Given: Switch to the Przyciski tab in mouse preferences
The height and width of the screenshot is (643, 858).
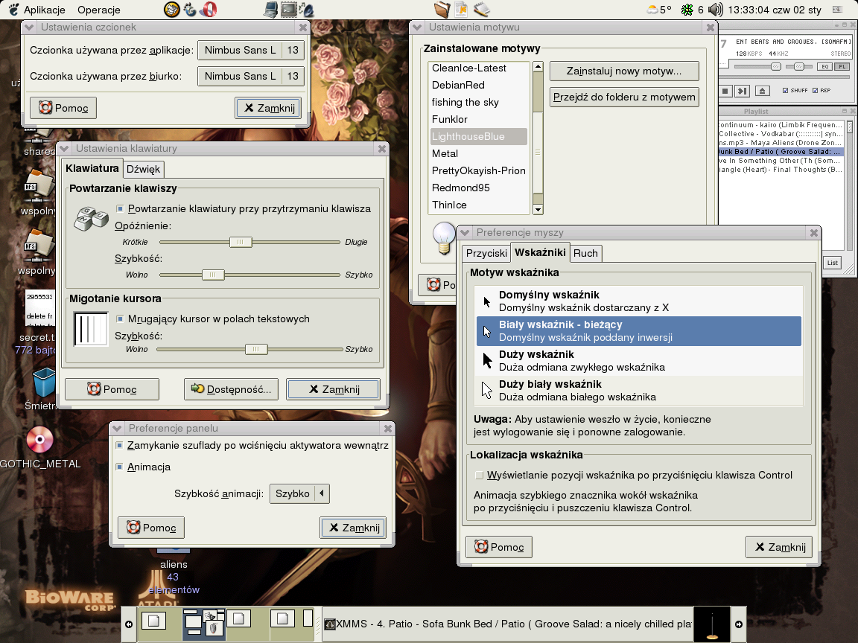Looking at the screenshot, I should pos(486,253).
